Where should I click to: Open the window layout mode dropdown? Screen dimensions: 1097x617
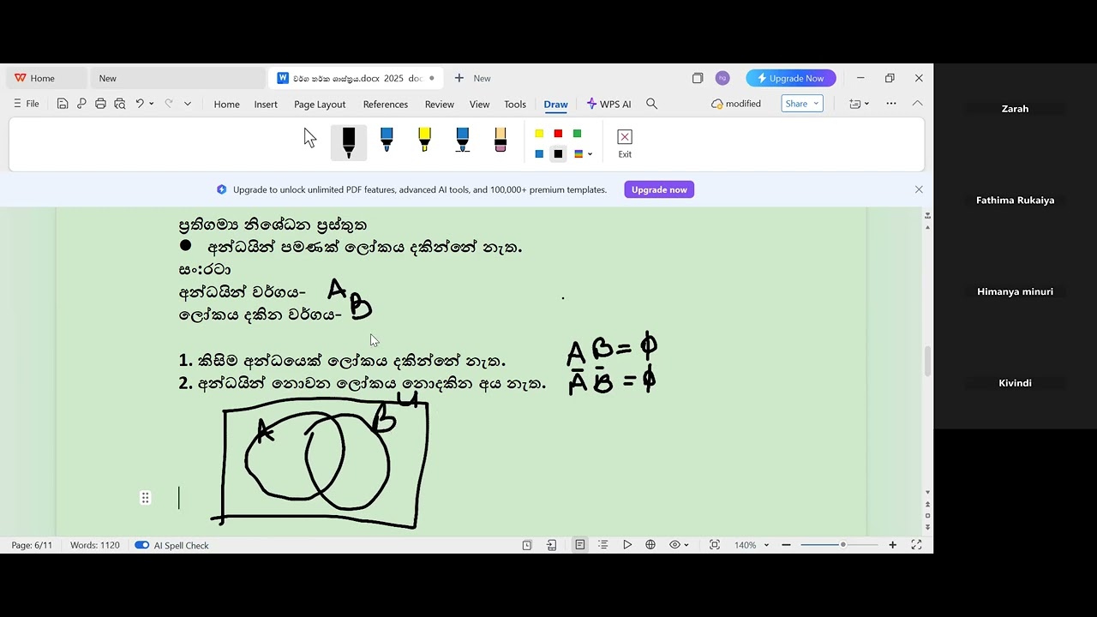click(x=859, y=104)
